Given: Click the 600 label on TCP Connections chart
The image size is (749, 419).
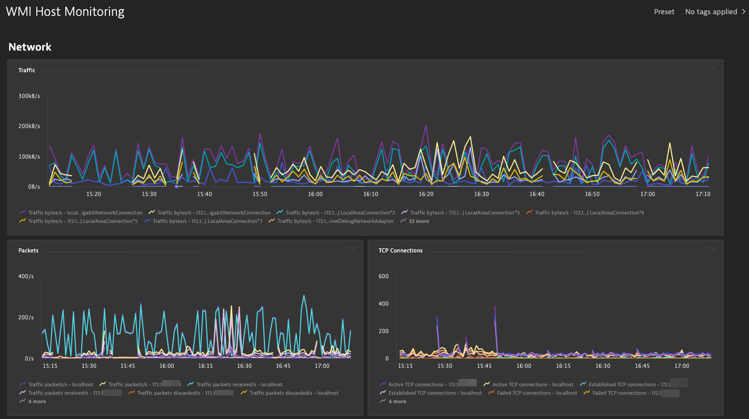Looking at the screenshot, I should 383,276.
